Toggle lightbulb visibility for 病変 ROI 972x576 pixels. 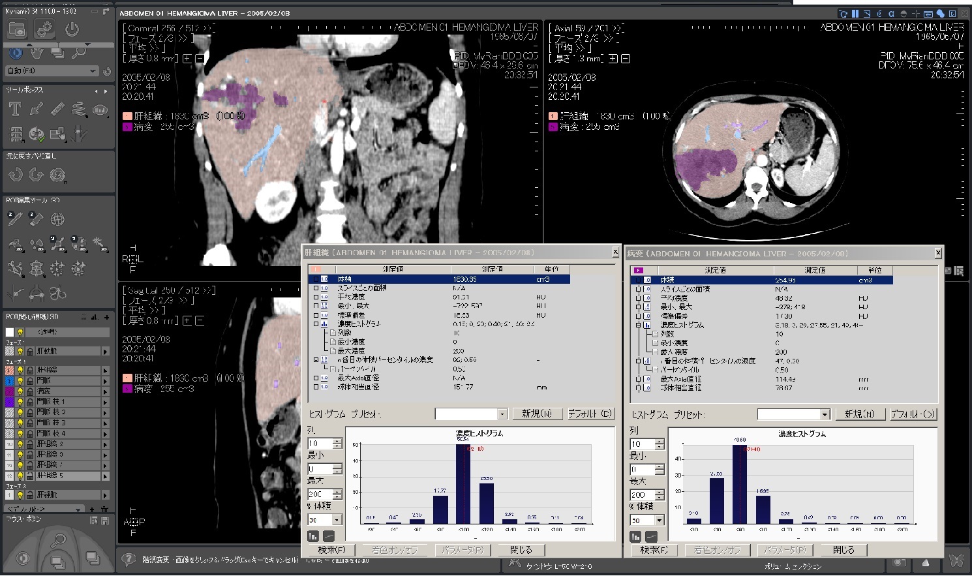coord(20,391)
